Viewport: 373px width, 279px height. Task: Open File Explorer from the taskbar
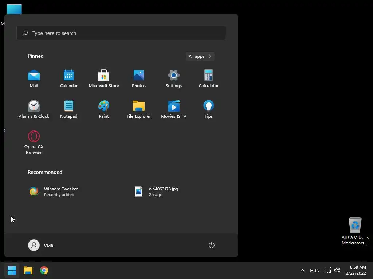coord(28,270)
